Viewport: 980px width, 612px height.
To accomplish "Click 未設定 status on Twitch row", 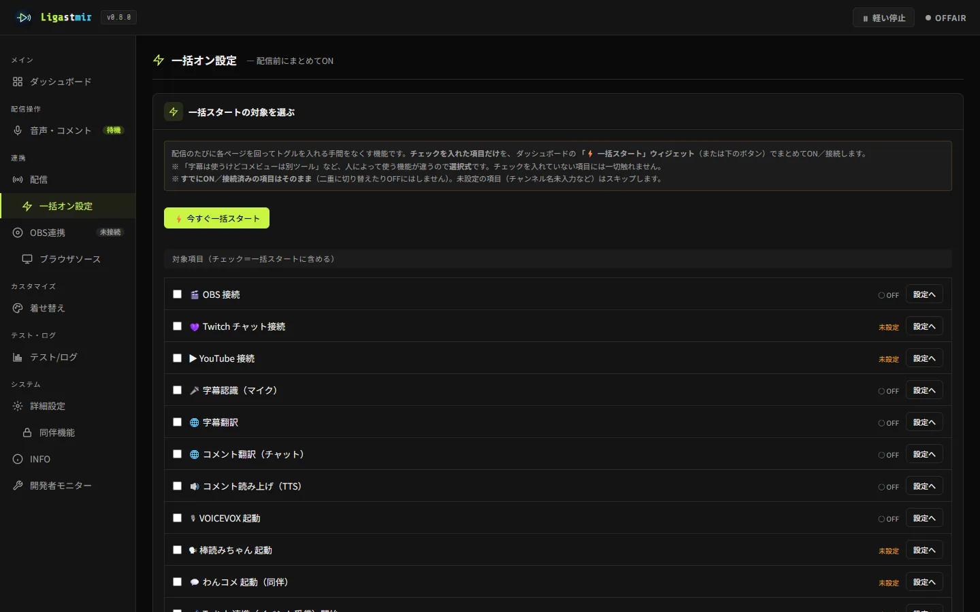I will [x=889, y=327].
